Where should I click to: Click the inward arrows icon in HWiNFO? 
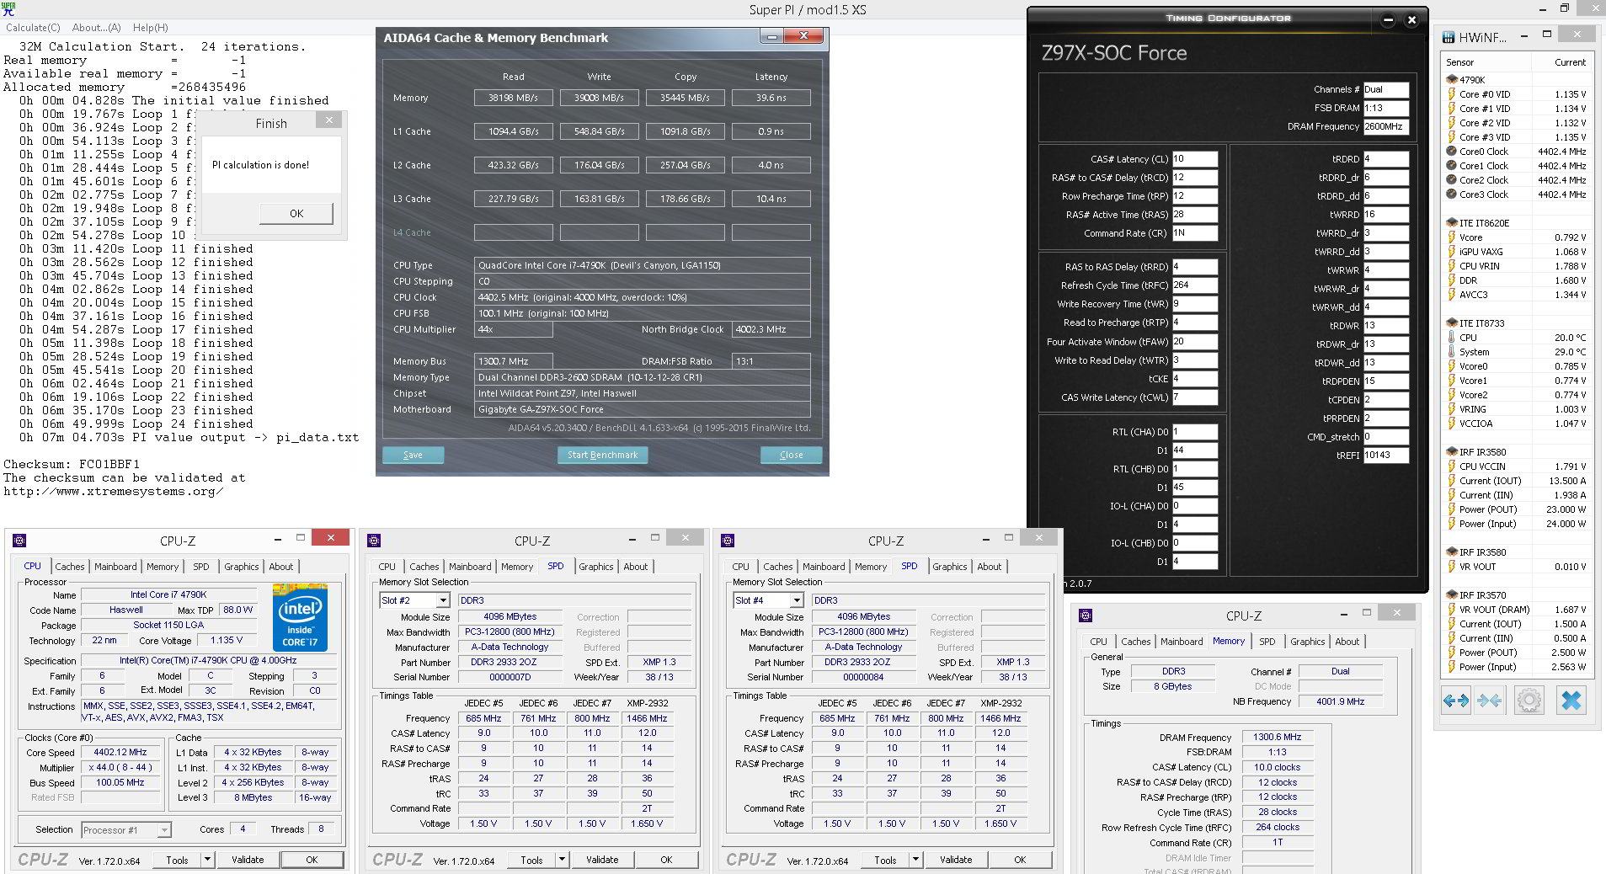1489,701
